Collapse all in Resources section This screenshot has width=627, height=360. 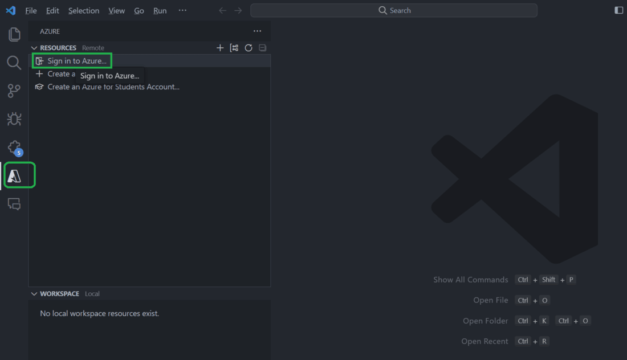262,48
